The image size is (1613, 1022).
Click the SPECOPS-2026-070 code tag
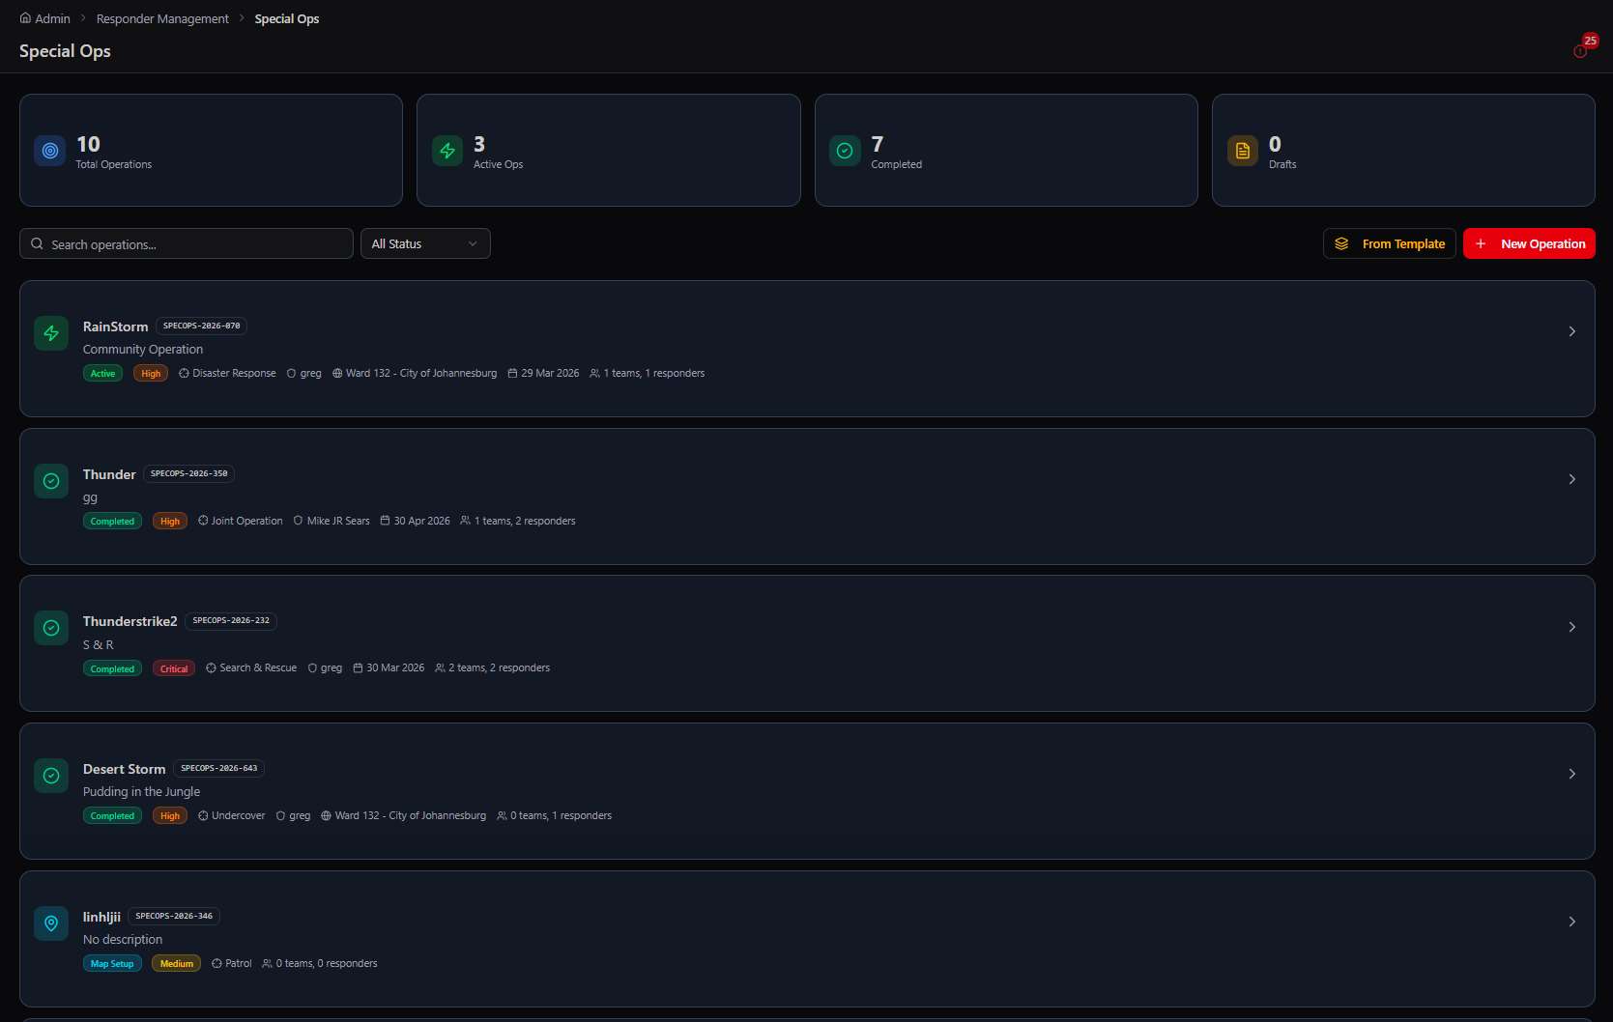click(x=201, y=326)
